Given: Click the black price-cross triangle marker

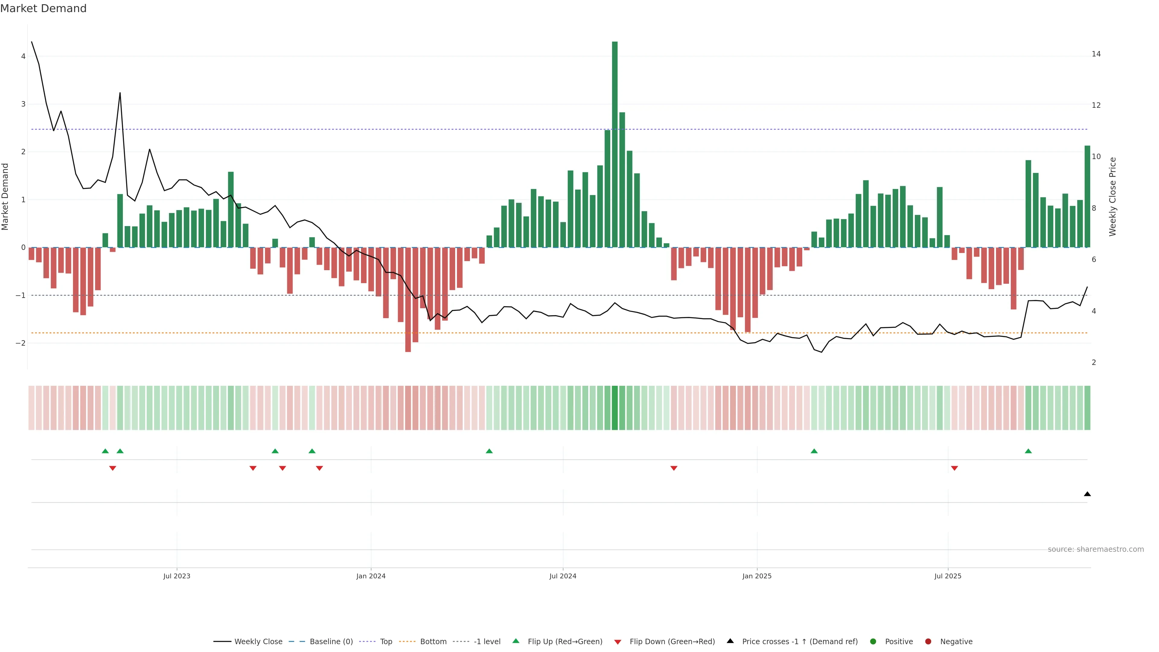Looking at the screenshot, I should pyautogui.click(x=1087, y=494).
